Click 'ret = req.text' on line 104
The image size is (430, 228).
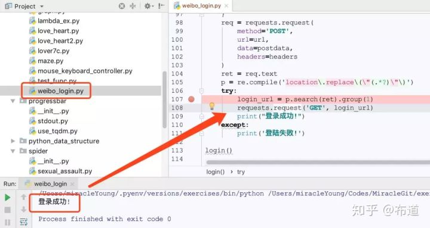pyautogui.click(x=249, y=74)
